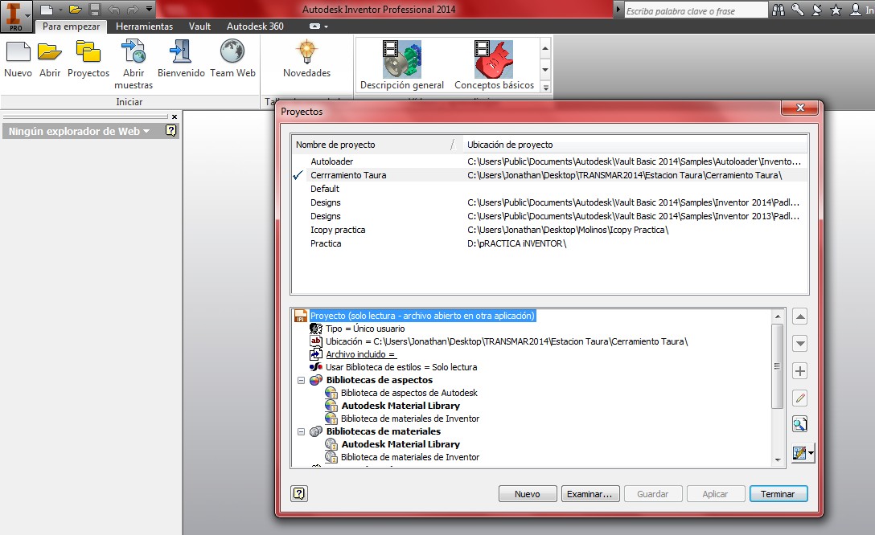Click the move down arrow button in Proyectos

coord(800,344)
